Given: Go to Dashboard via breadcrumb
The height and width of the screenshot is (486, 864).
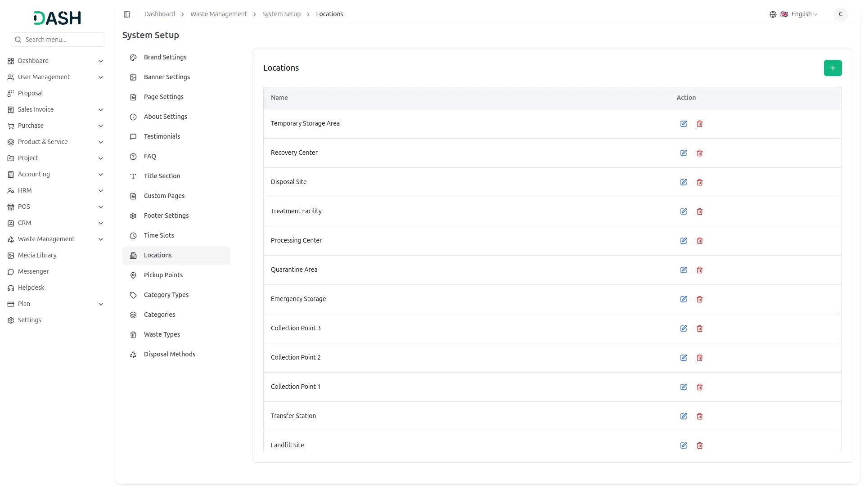Looking at the screenshot, I should click(159, 14).
